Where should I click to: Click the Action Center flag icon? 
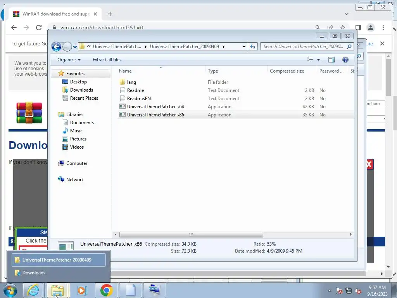coord(339,291)
